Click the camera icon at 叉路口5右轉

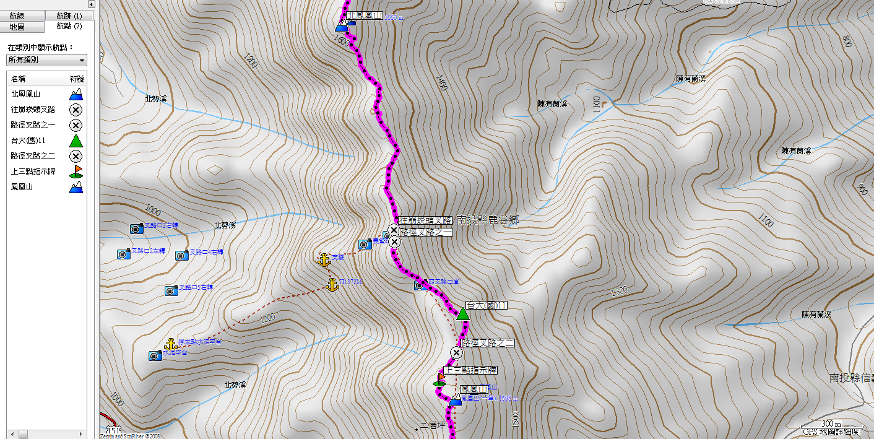[171, 290]
